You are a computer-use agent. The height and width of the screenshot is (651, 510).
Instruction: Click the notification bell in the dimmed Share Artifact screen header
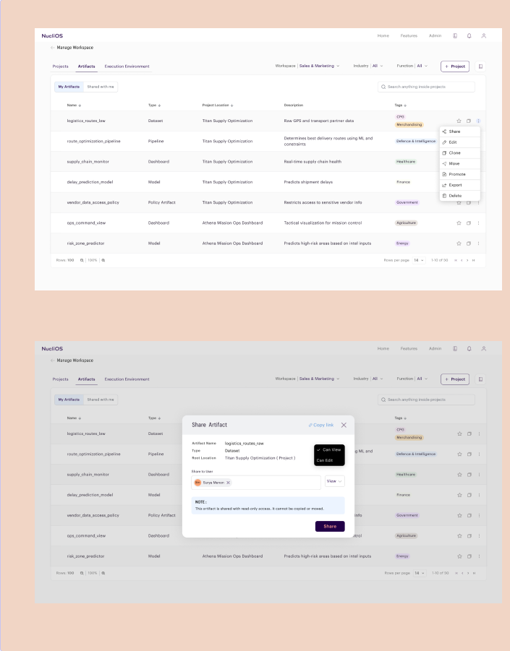pos(469,349)
